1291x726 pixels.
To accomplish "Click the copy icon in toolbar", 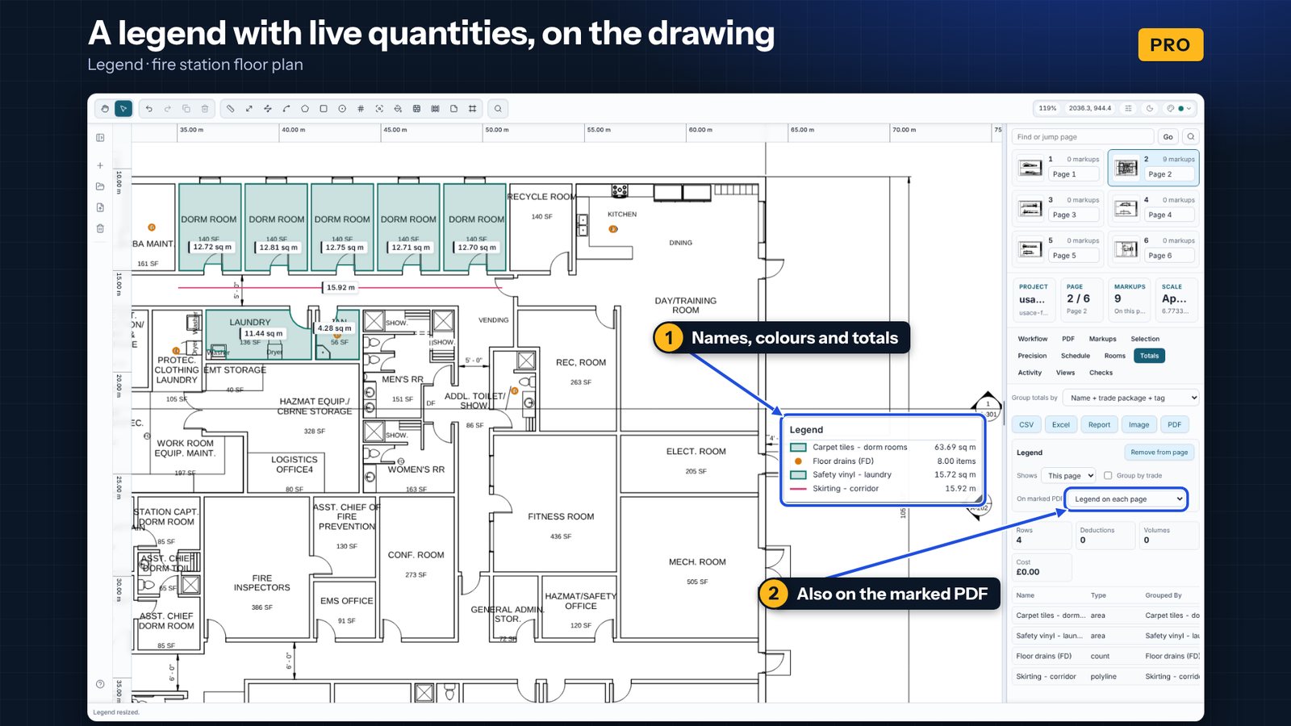I will [x=186, y=108].
